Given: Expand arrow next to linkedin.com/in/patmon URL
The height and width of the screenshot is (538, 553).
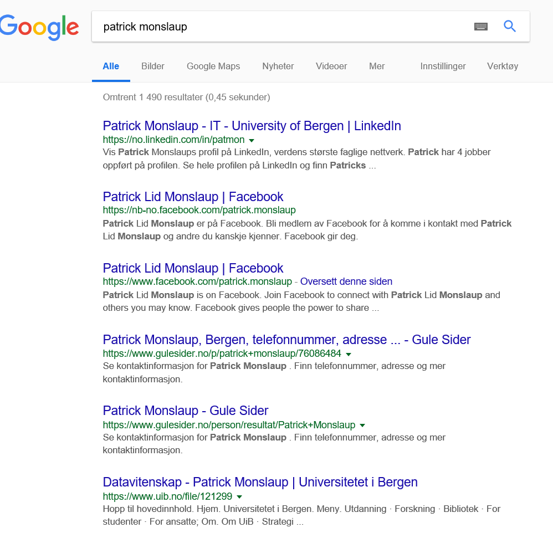Looking at the screenshot, I should pyautogui.click(x=252, y=141).
